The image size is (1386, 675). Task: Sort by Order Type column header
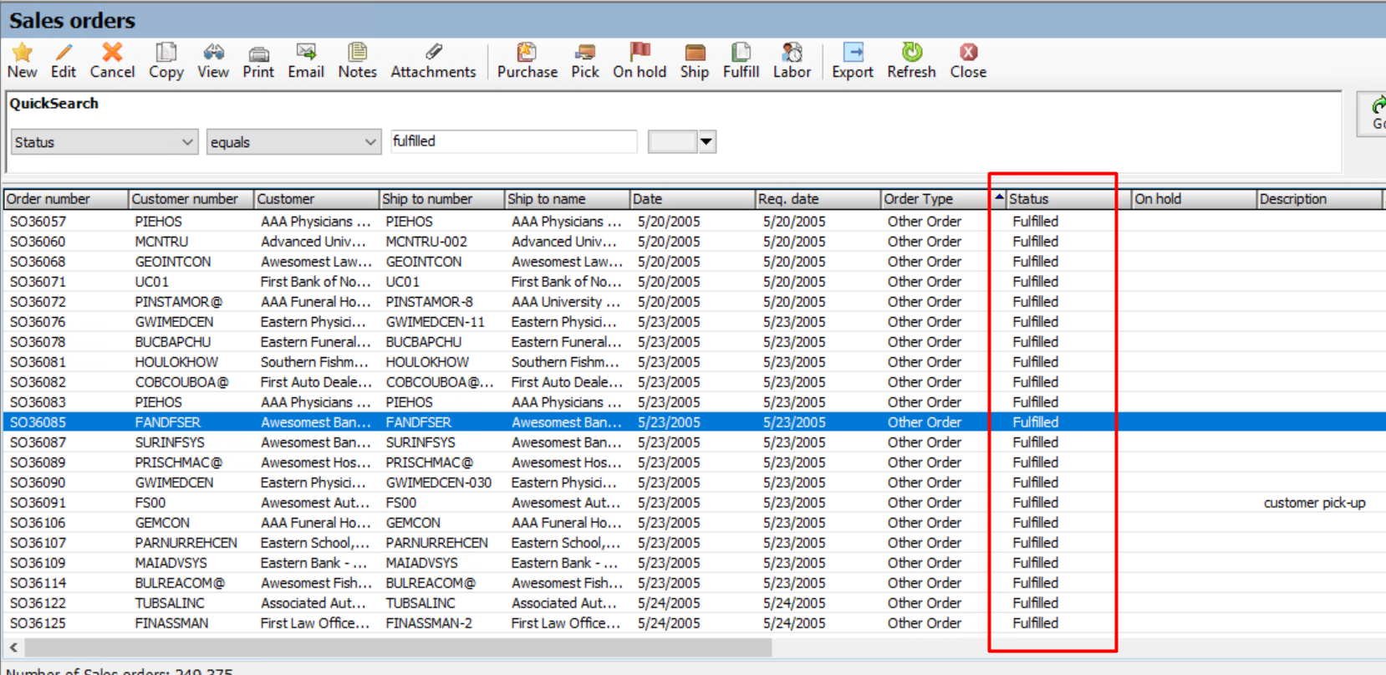(x=935, y=199)
